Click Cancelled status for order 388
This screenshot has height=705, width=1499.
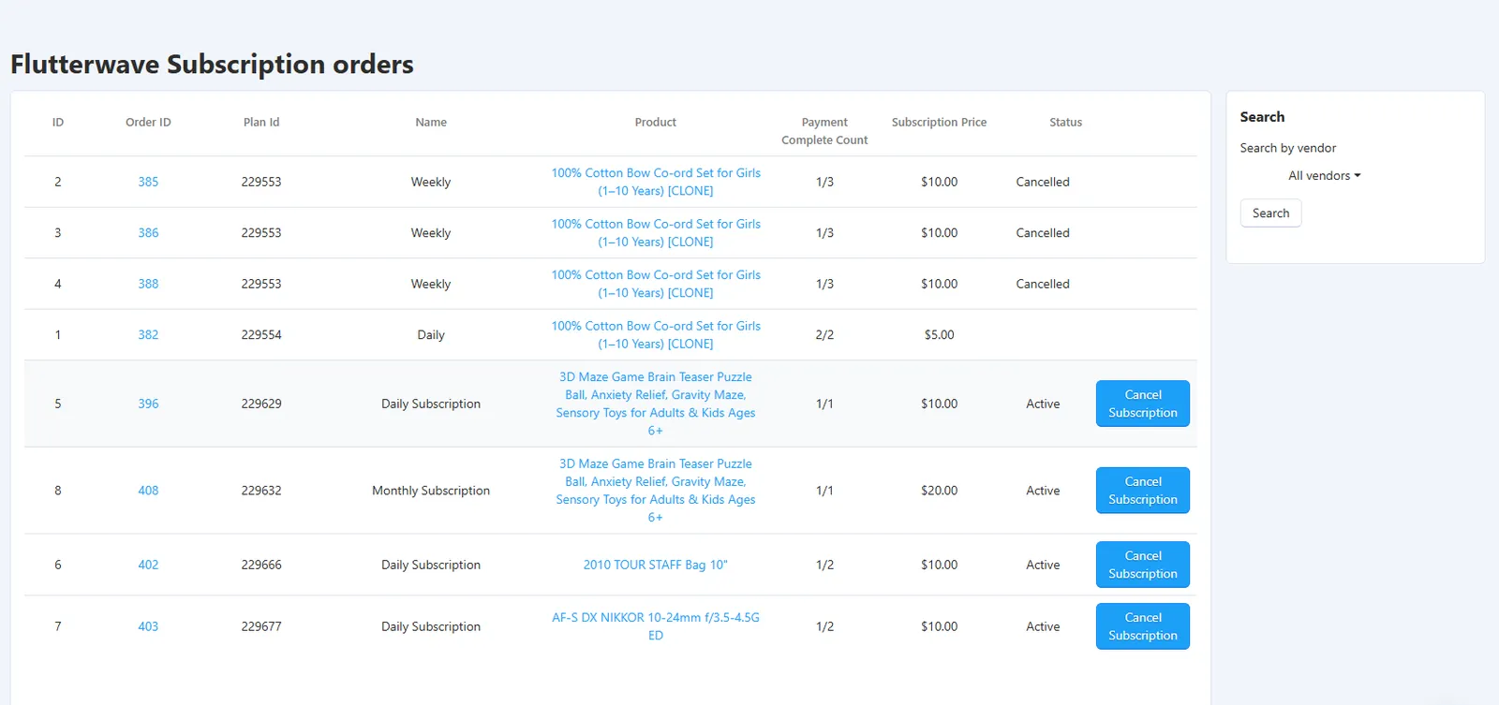click(1043, 284)
